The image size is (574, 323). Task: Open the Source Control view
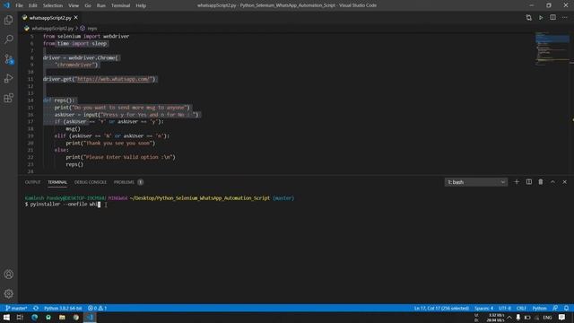point(8,59)
